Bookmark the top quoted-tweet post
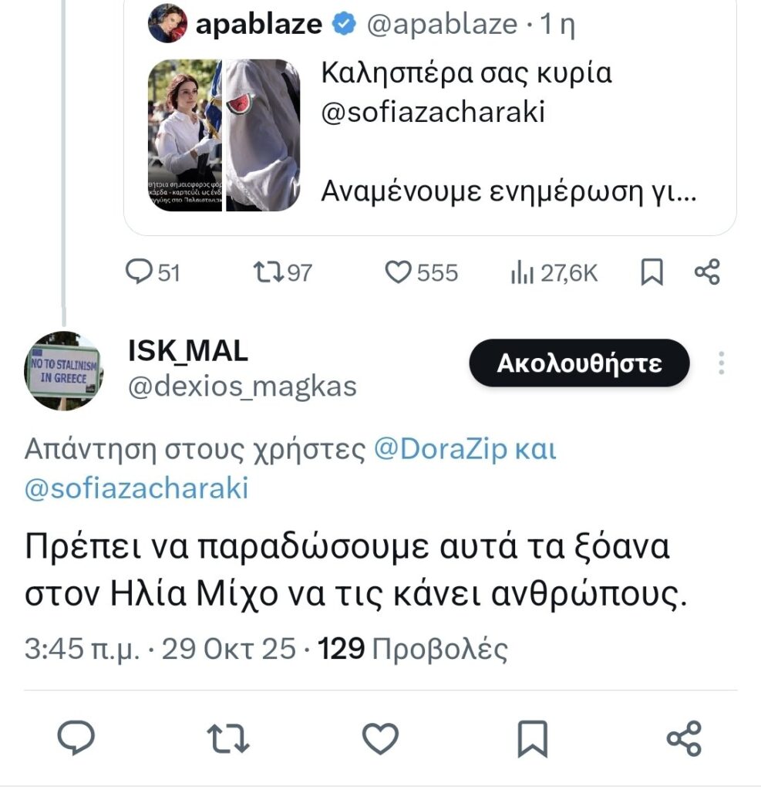Screen dimensions: 761x790 point(652,272)
